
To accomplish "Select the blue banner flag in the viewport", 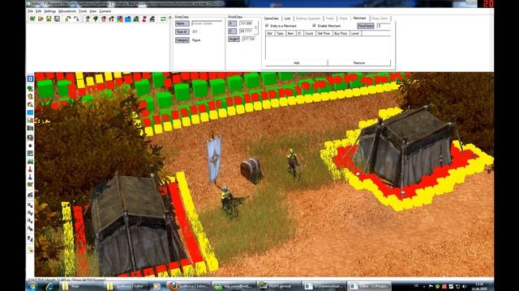I will click(x=214, y=158).
